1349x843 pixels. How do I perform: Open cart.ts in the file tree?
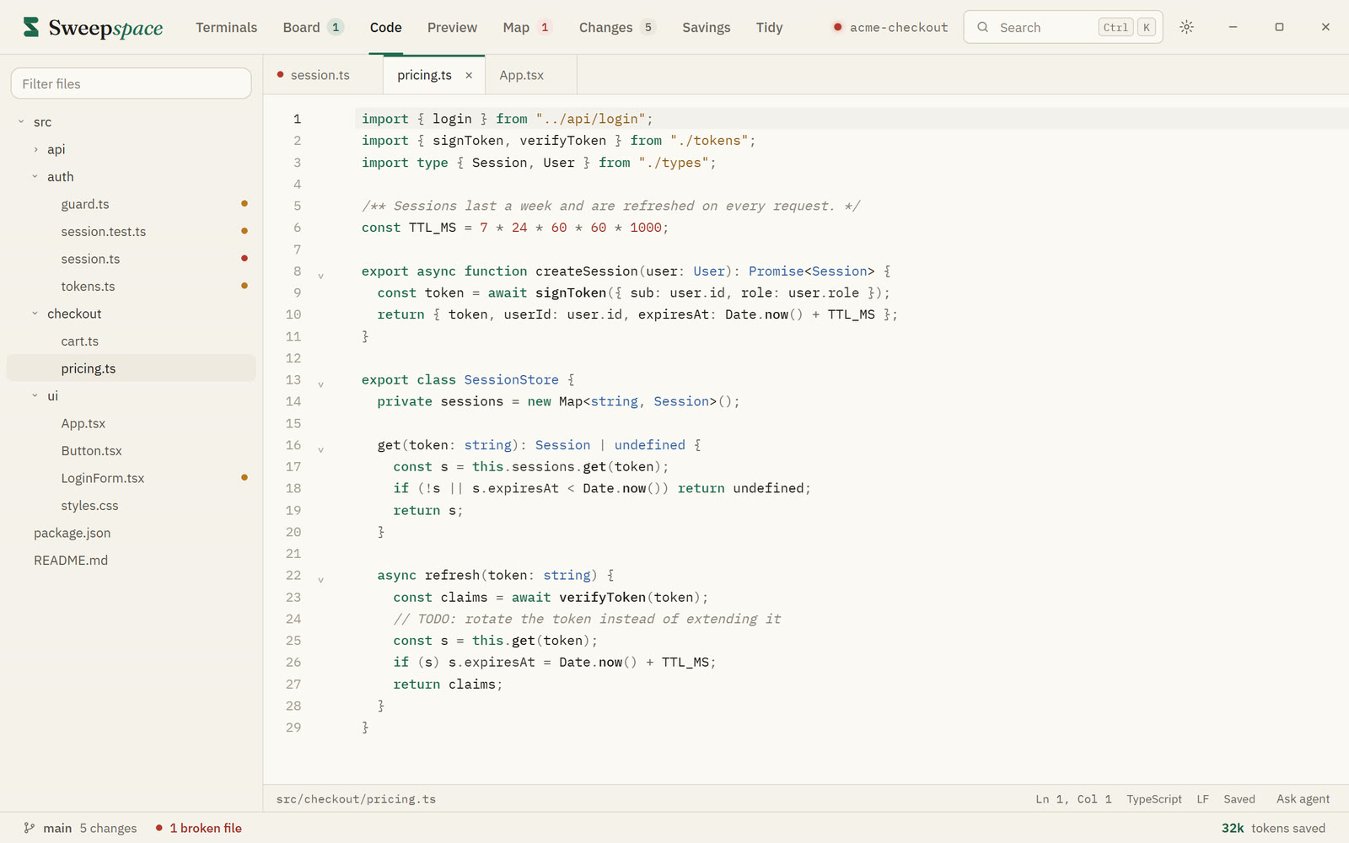(131, 341)
